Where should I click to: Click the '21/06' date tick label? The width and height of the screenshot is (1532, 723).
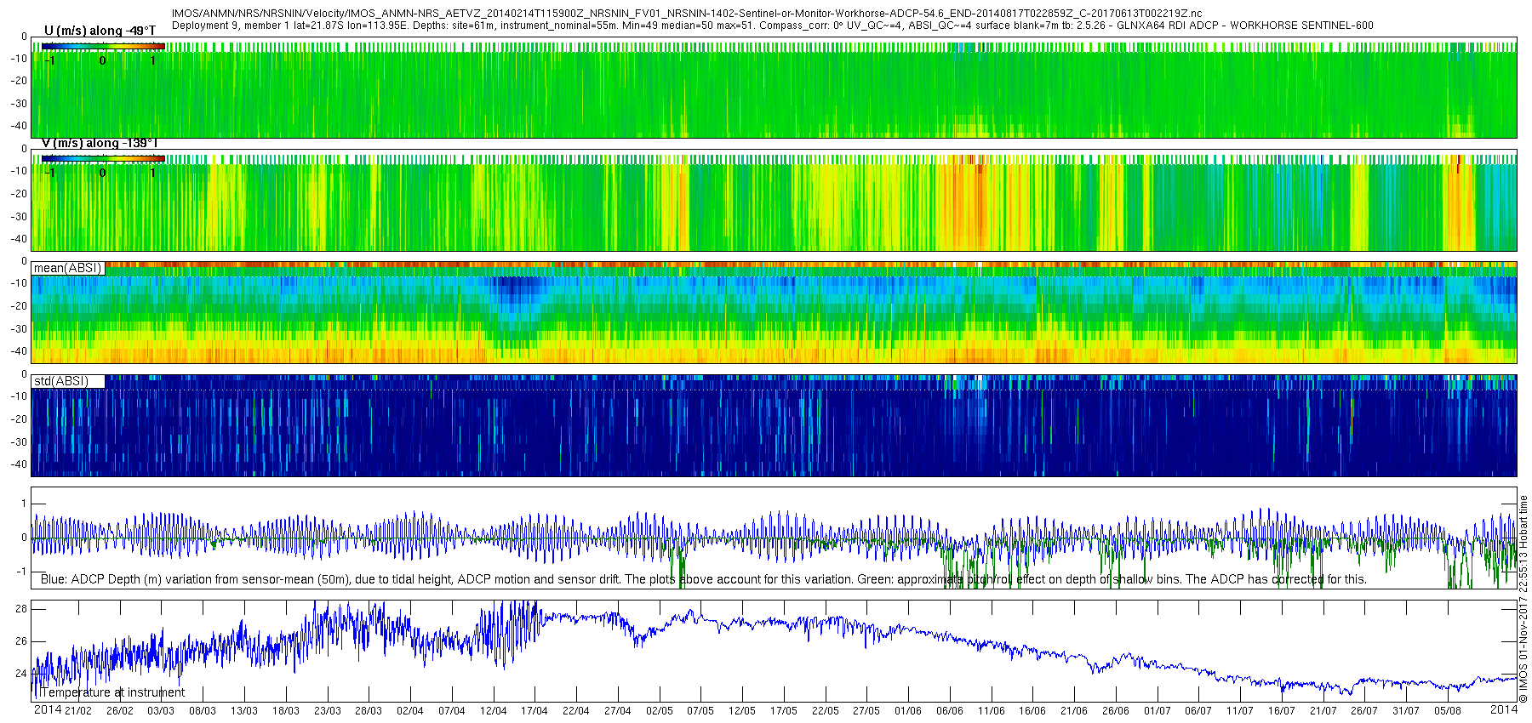(x=1074, y=711)
